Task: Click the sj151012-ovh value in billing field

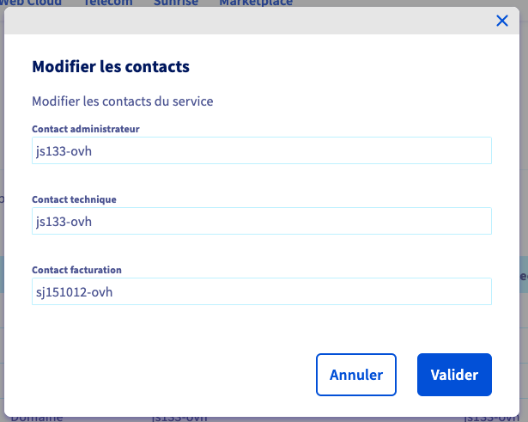Action: pos(74,291)
